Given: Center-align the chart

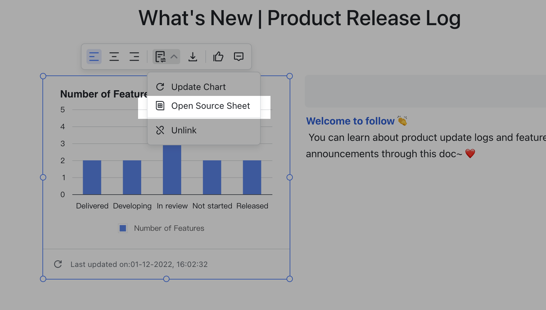Looking at the screenshot, I should [x=114, y=57].
